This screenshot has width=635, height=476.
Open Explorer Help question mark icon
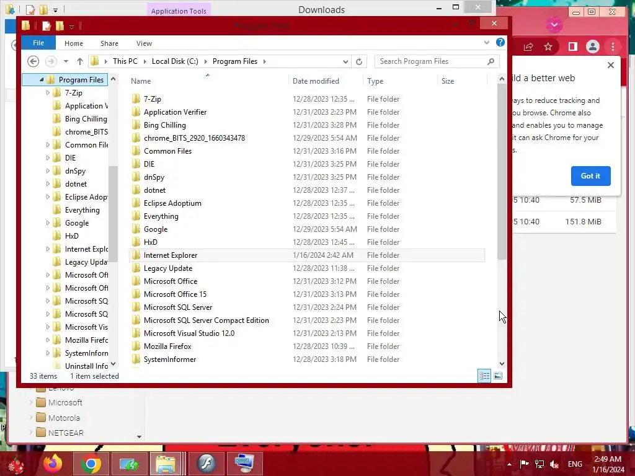(500, 43)
